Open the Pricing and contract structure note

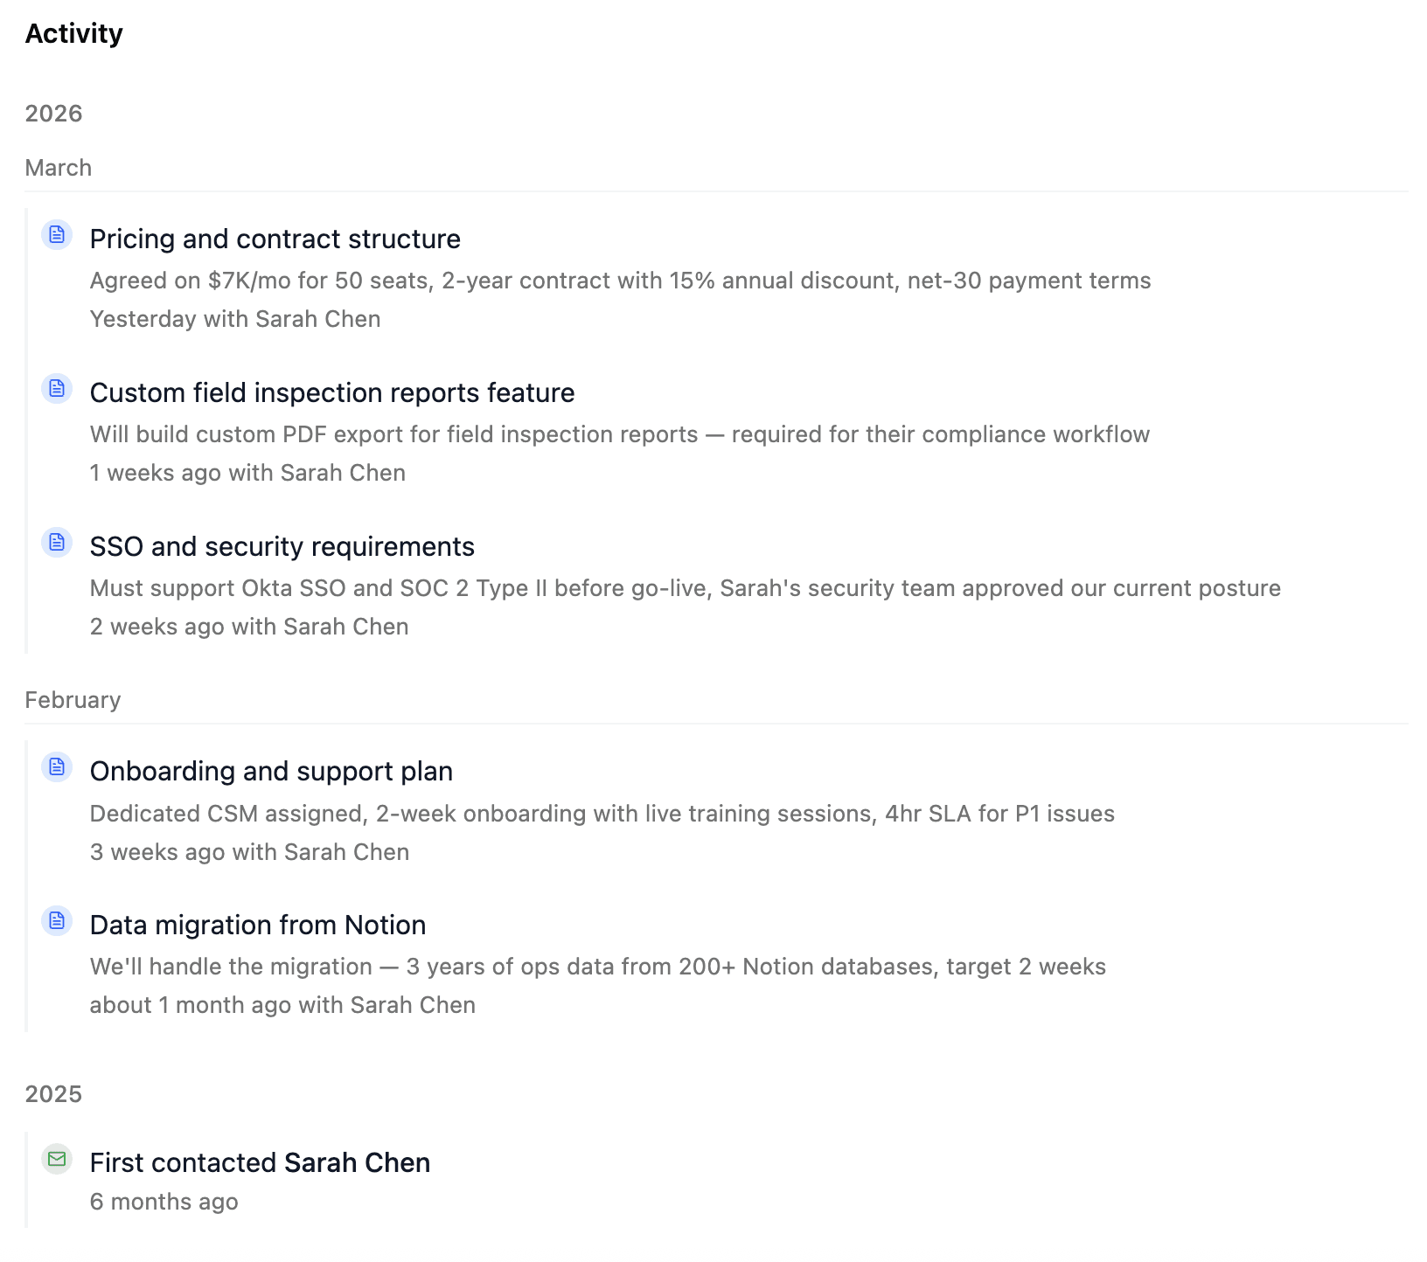click(x=275, y=239)
